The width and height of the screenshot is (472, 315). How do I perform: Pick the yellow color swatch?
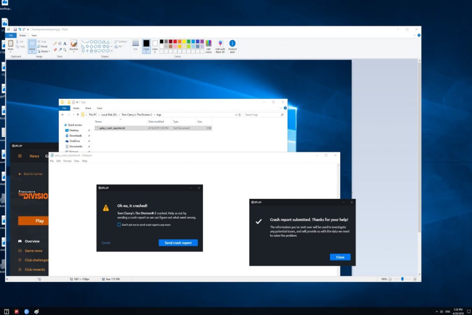tap(184, 42)
